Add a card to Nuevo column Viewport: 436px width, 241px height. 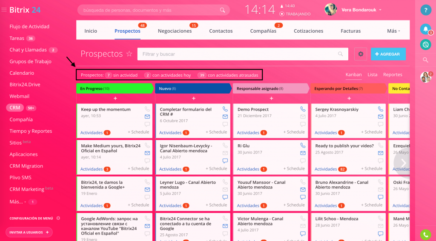194,98
